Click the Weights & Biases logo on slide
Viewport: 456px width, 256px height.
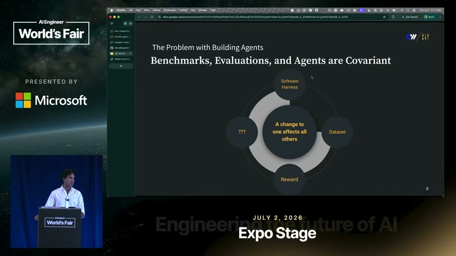click(411, 37)
